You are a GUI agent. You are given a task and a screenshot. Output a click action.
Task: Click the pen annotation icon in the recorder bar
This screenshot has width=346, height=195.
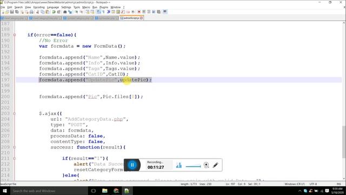click(215, 165)
